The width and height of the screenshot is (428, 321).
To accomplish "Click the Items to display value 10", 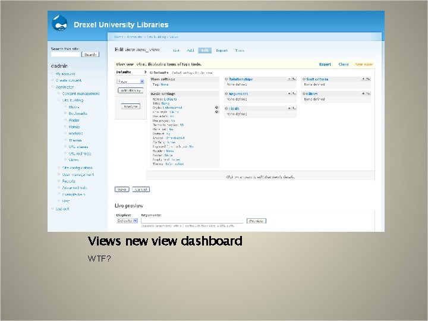I will [182, 125].
